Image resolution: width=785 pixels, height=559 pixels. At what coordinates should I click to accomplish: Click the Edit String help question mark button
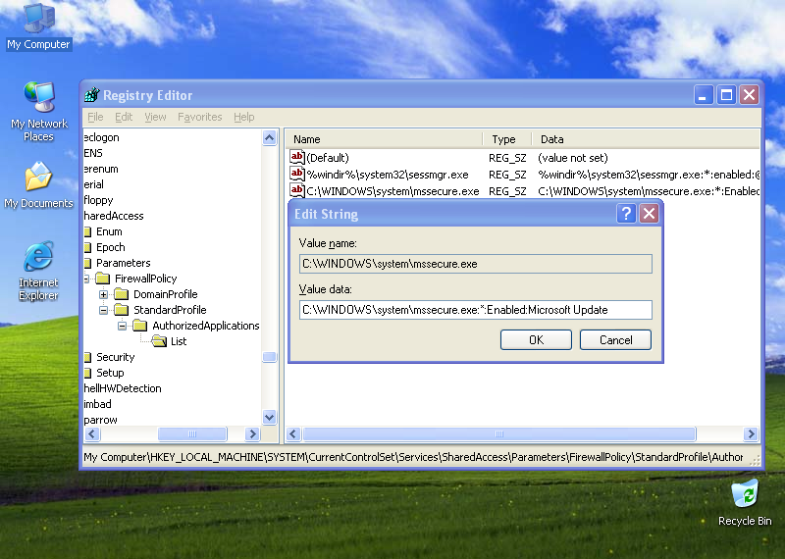pyautogui.click(x=626, y=214)
